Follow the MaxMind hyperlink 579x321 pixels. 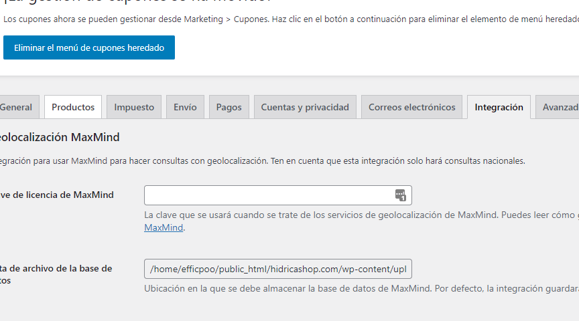pyautogui.click(x=164, y=227)
